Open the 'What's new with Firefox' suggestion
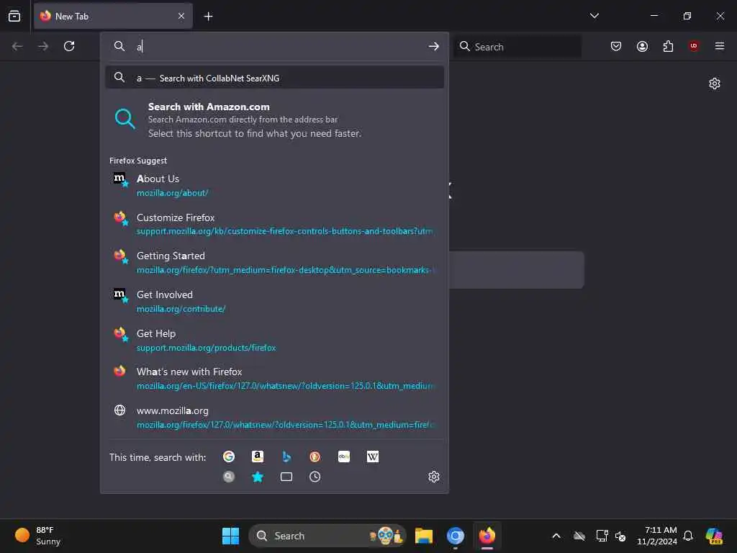 tap(274, 379)
